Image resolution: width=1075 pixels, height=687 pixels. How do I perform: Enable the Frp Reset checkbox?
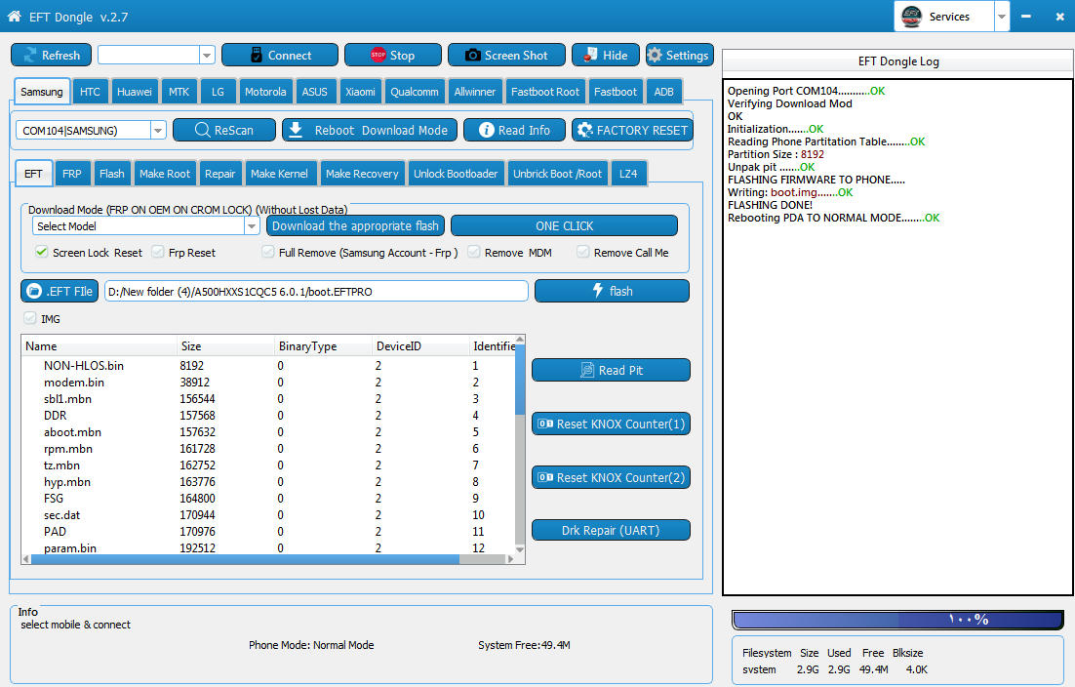[x=158, y=253]
